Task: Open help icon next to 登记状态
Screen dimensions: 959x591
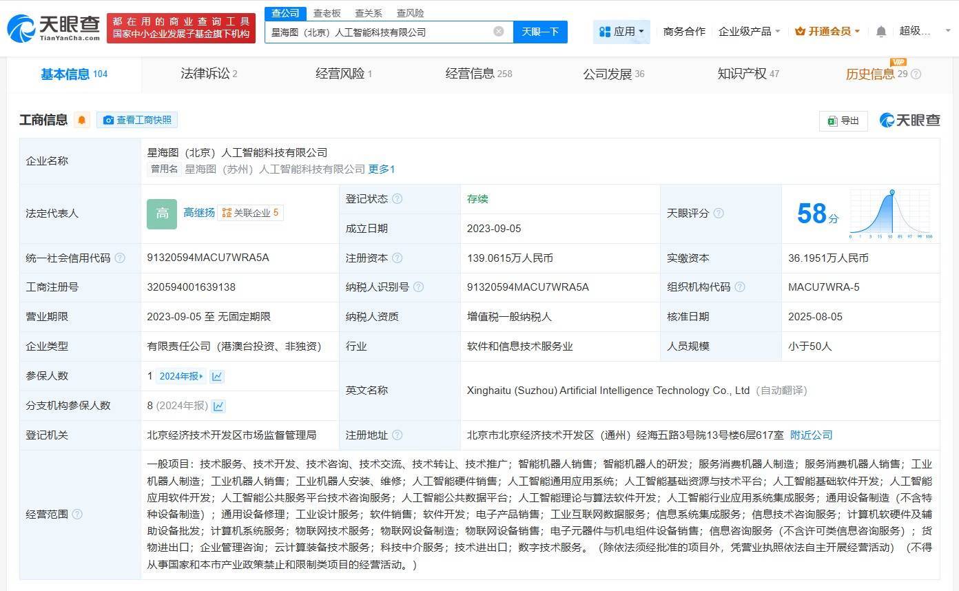Action: (x=397, y=199)
